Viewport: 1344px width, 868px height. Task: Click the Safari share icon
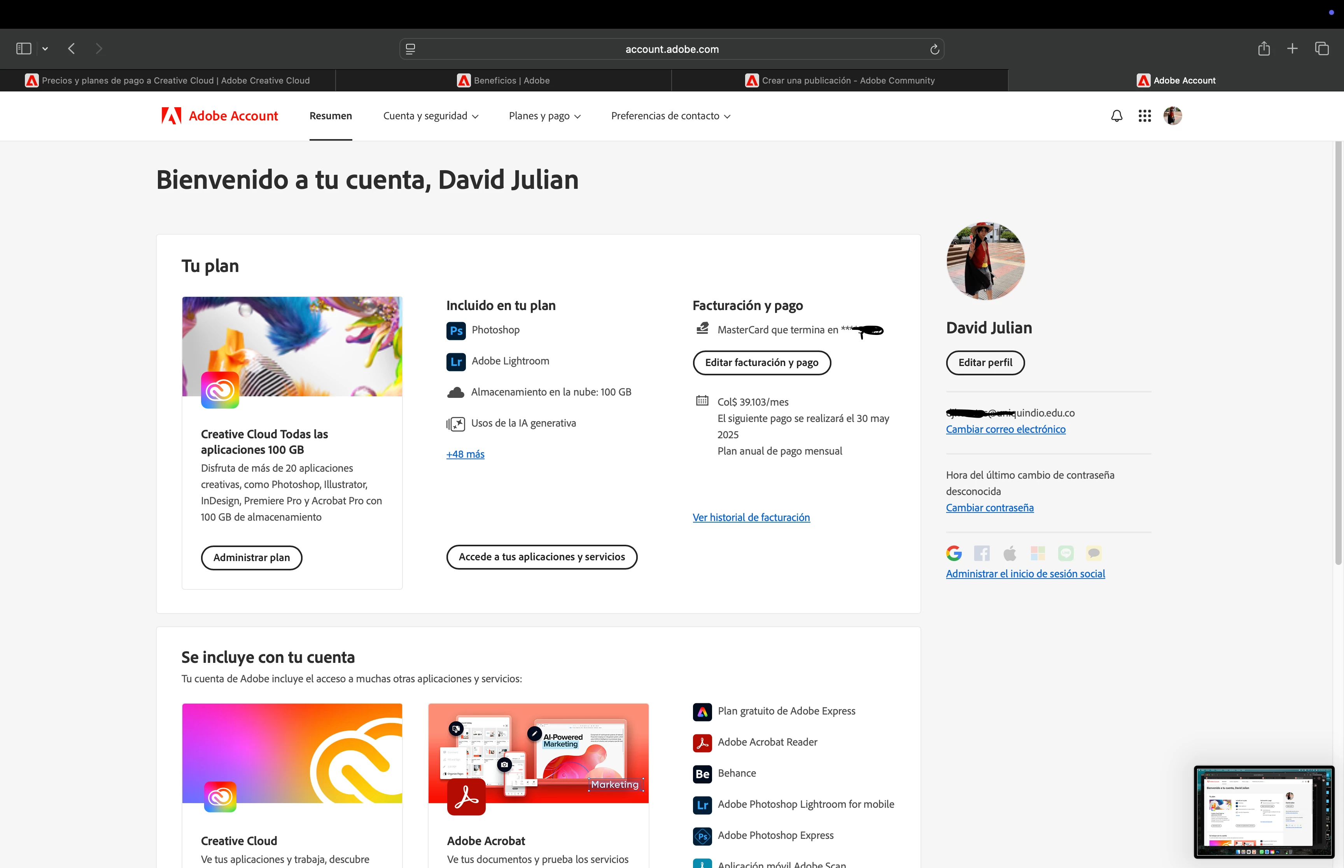point(1264,49)
